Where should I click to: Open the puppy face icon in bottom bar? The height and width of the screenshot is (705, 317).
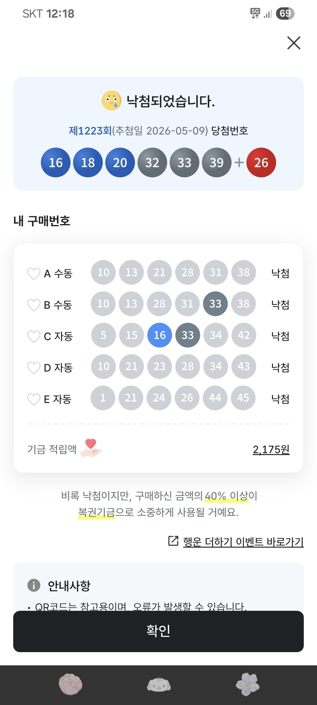pos(159,684)
